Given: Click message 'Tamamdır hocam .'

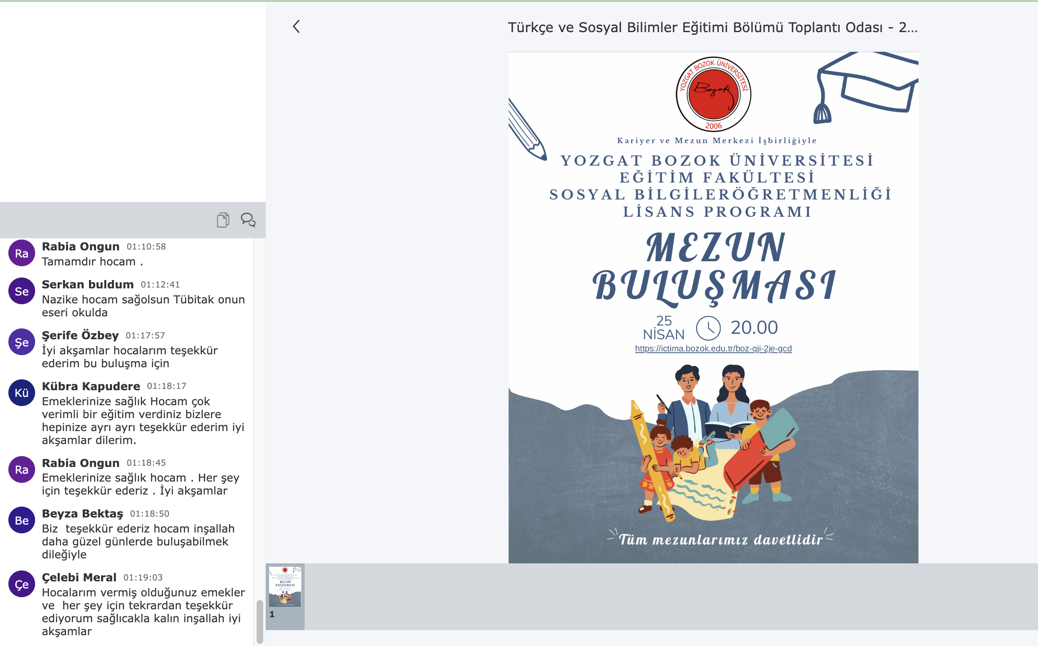Looking at the screenshot, I should tap(92, 262).
